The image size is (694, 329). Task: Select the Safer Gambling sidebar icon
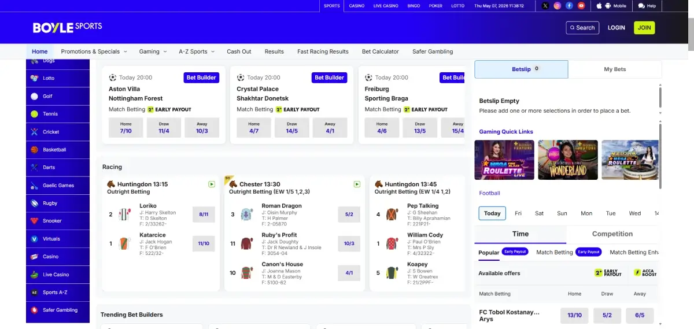35,310
